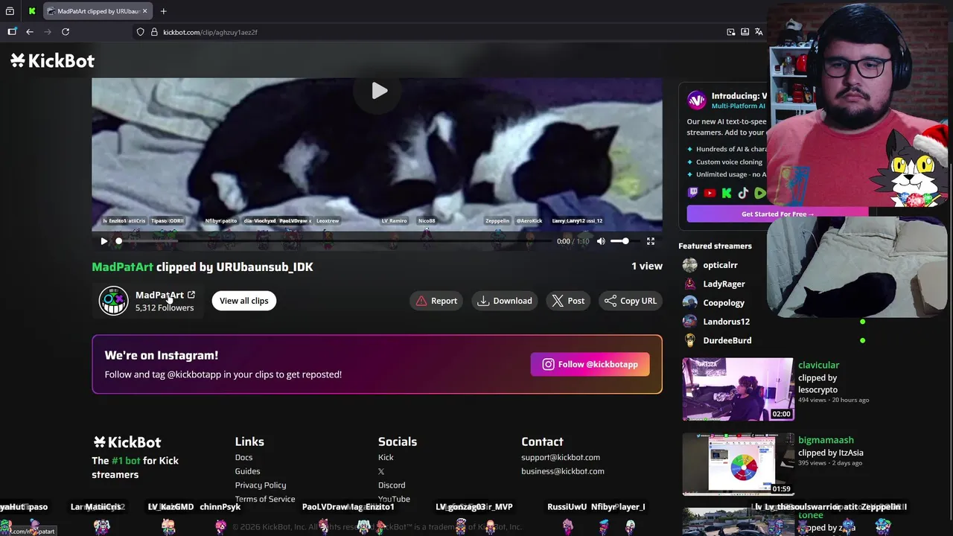Click the lock site-info icon
Viewport: 953px width, 536px height.
coord(154,32)
